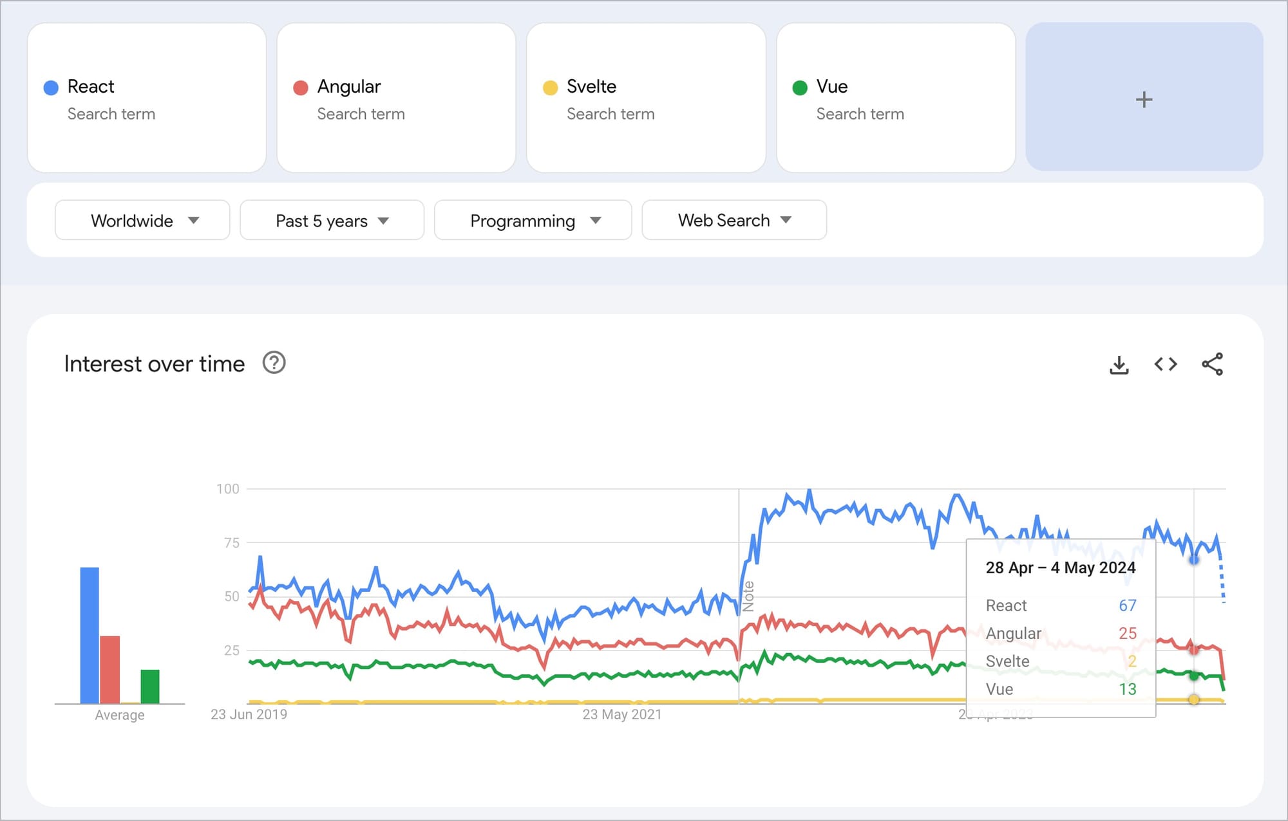Open the Worldwide region dropdown
Screen dimensions: 1288x821
click(x=142, y=221)
